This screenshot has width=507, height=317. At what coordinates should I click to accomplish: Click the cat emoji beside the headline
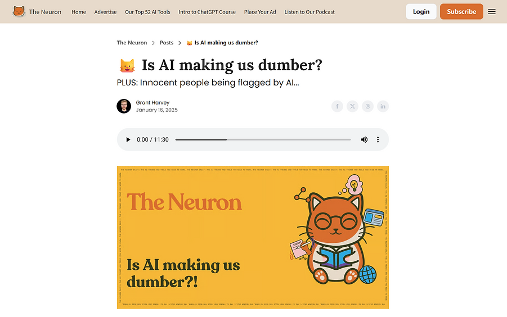click(127, 66)
